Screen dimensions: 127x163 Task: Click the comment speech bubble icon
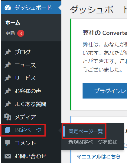coord(8,143)
